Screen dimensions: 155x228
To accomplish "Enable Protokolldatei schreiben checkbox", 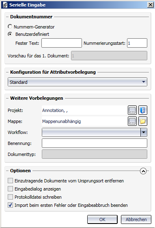I will click(10, 197).
